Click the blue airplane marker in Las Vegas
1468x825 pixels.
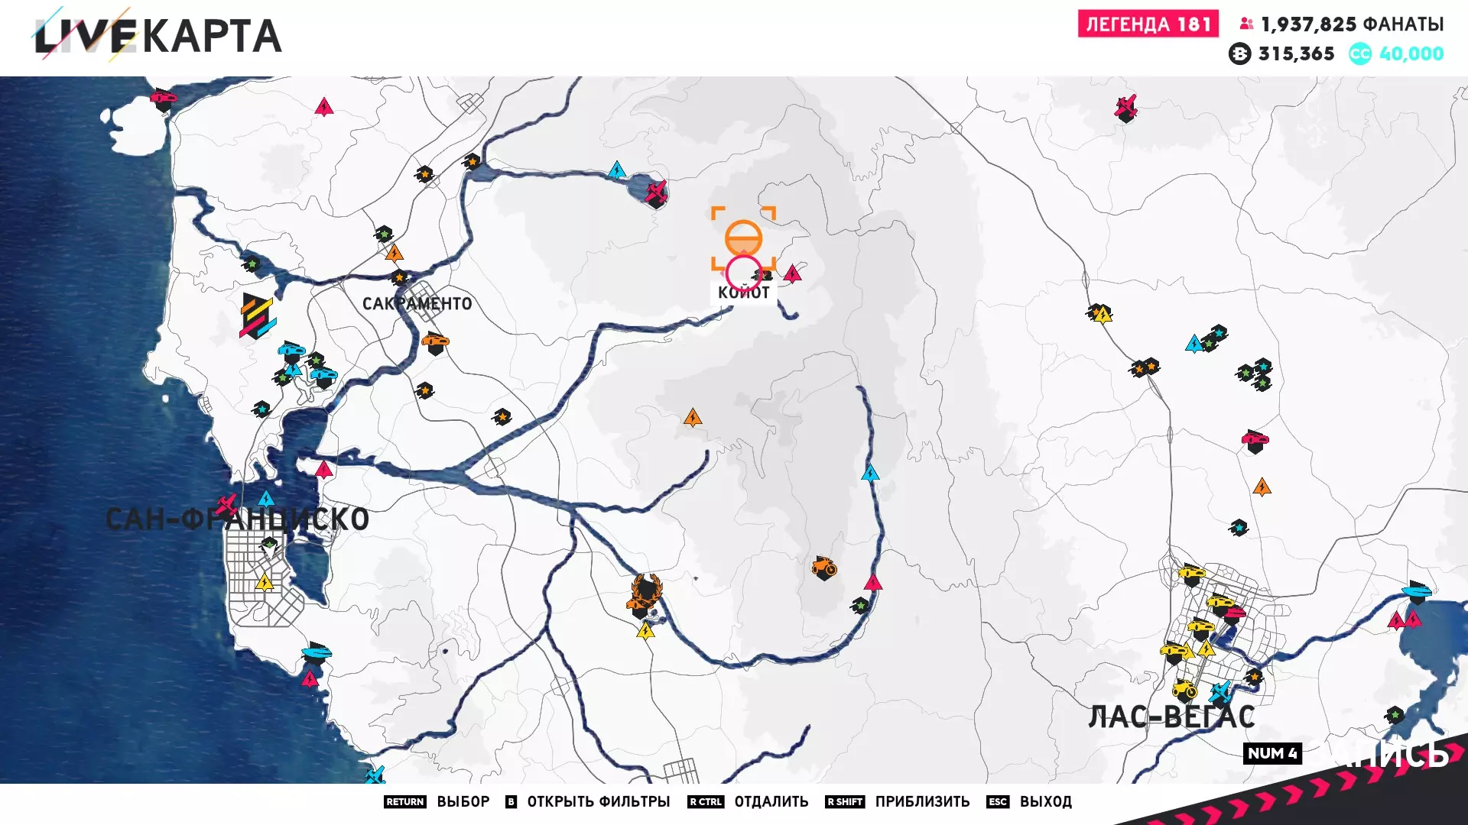[1220, 692]
